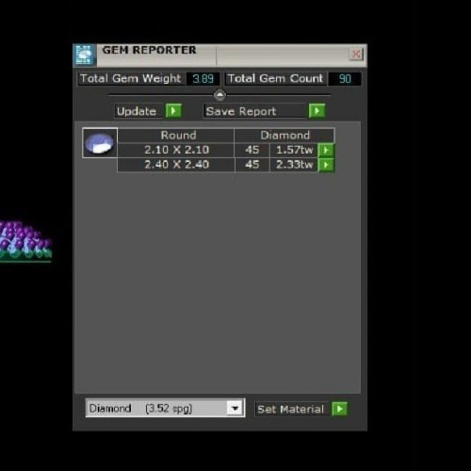This screenshot has height=471, width=471.
Task: Click the Total Gem Count value field
Action: click(x=345, y=78)
